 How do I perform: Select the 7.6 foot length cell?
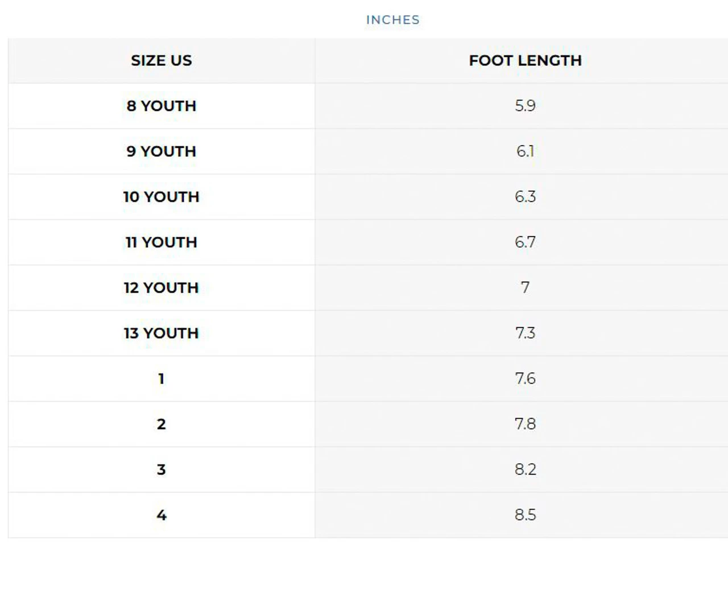525,379
